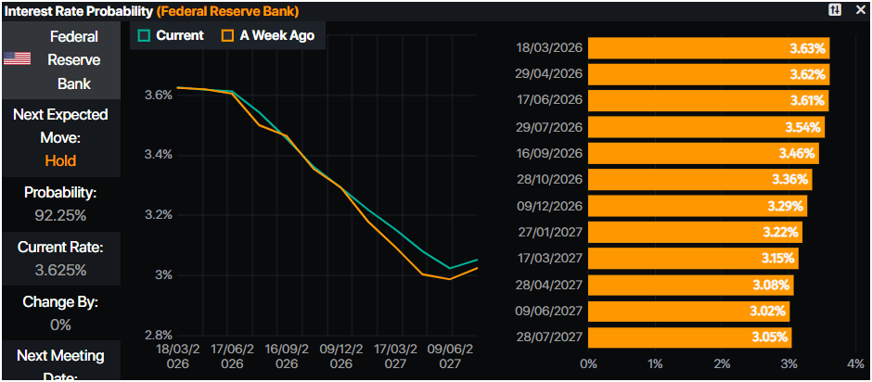Click the US flag icon
Image resolution: width=872 pixels, height=382 pixels.
click(18, 59)
